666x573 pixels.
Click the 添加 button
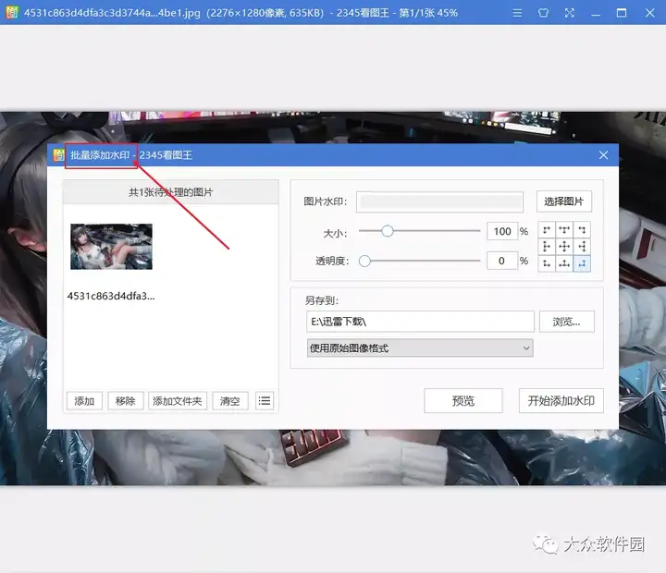click(x=84, y=401)
